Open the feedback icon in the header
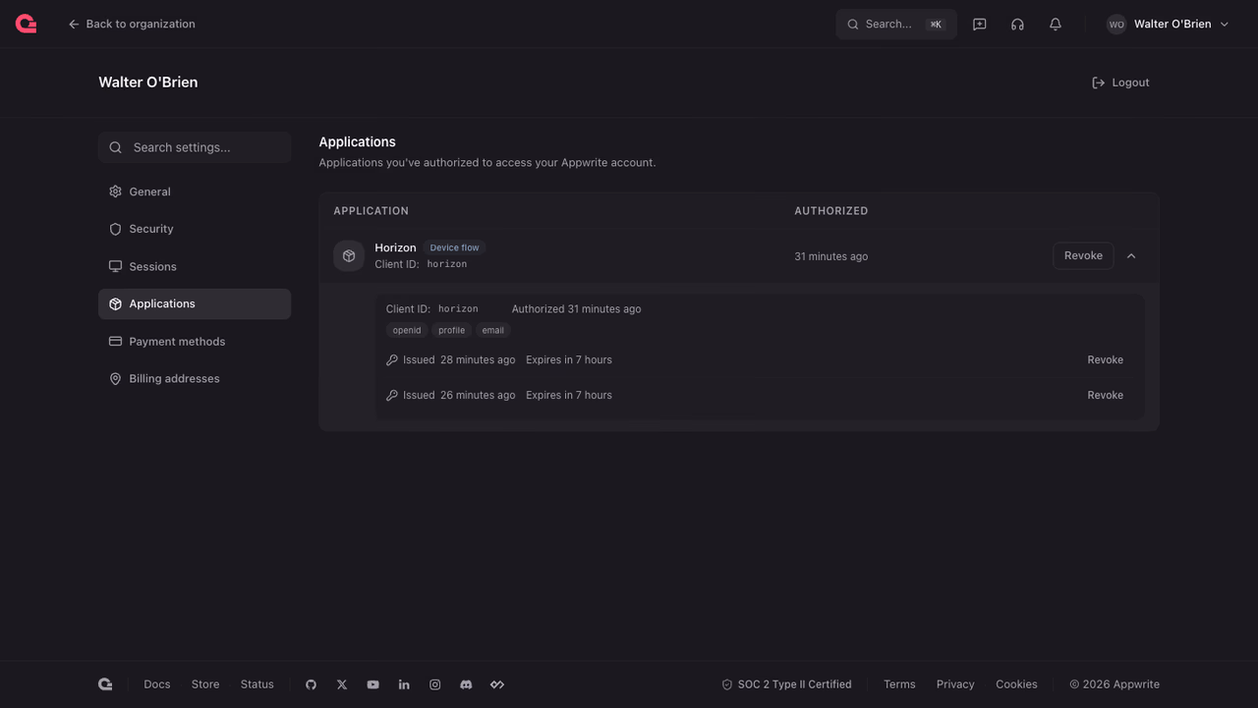This screenshot has width=1258, height=708. [980, 25]
